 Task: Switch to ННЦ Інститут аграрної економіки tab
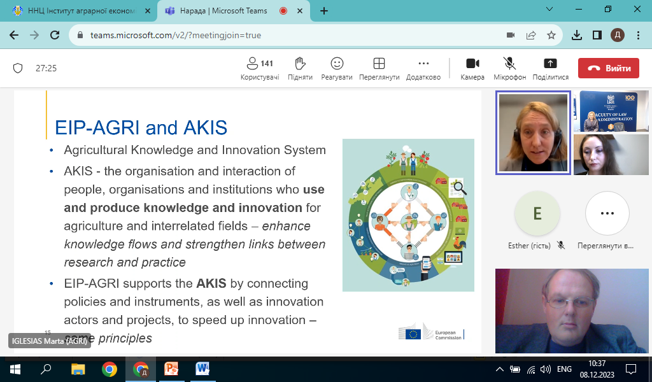pyautogui.click(x=77, y=11)
